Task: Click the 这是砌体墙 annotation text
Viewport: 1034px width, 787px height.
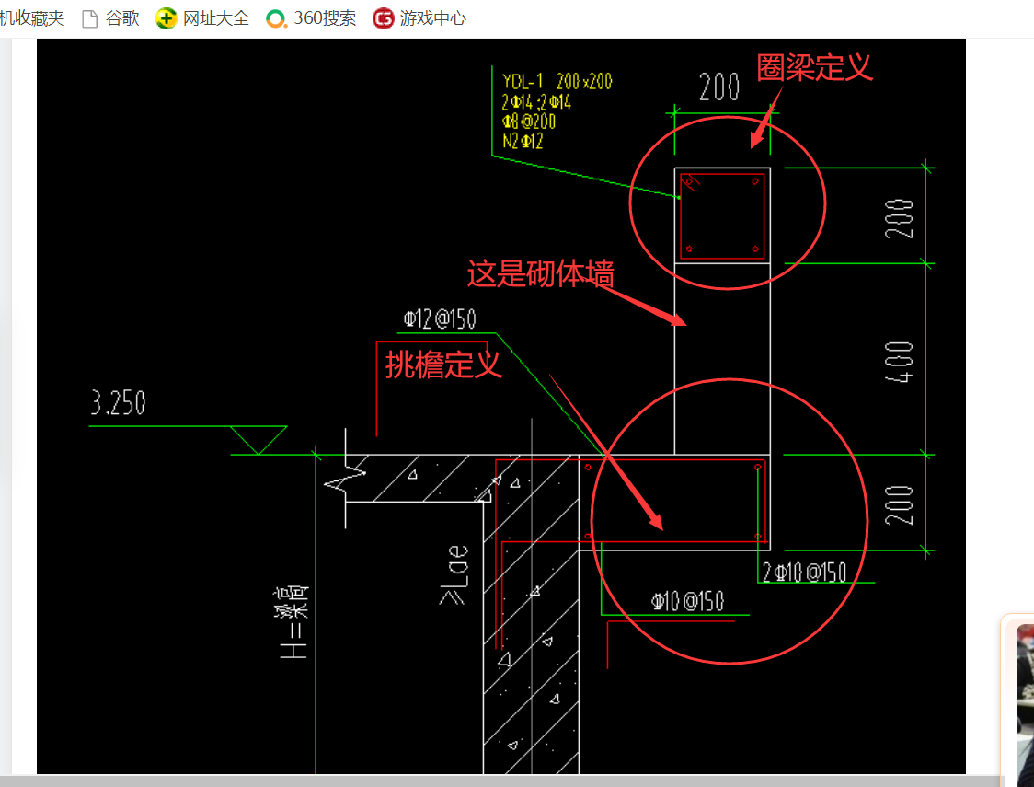Action: click(541, 273)
